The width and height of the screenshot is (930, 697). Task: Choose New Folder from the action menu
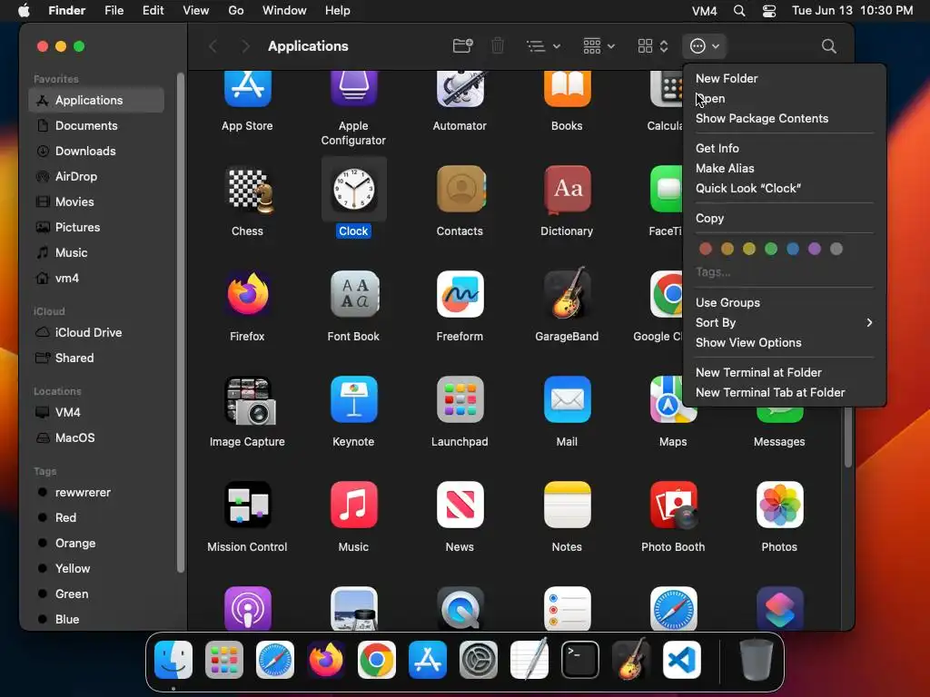point(784,78)
